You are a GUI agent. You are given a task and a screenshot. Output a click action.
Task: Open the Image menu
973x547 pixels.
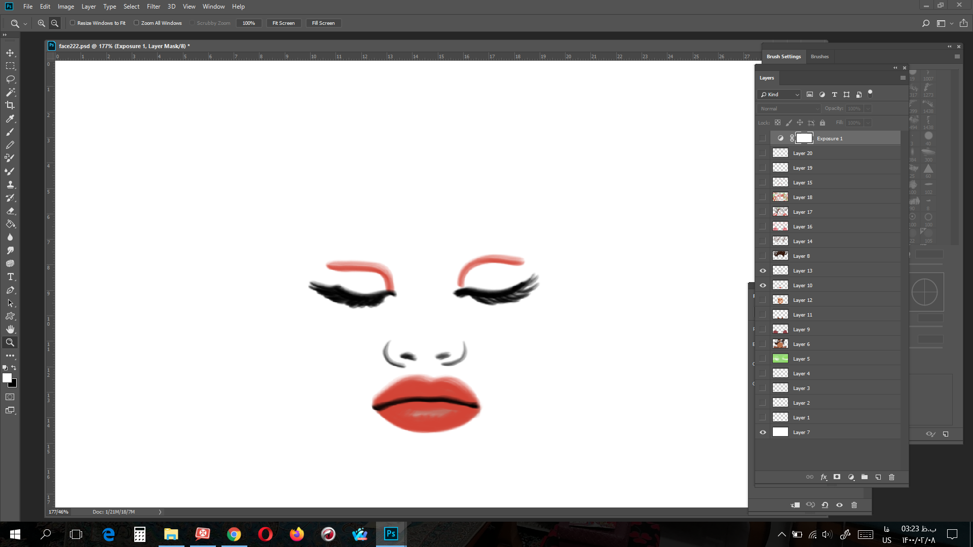click(66, 7)
